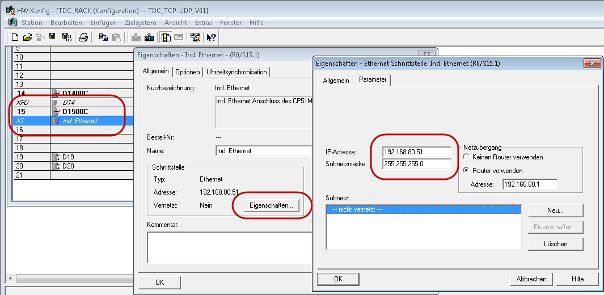Click the Löschen button

(x=555, y=244)
